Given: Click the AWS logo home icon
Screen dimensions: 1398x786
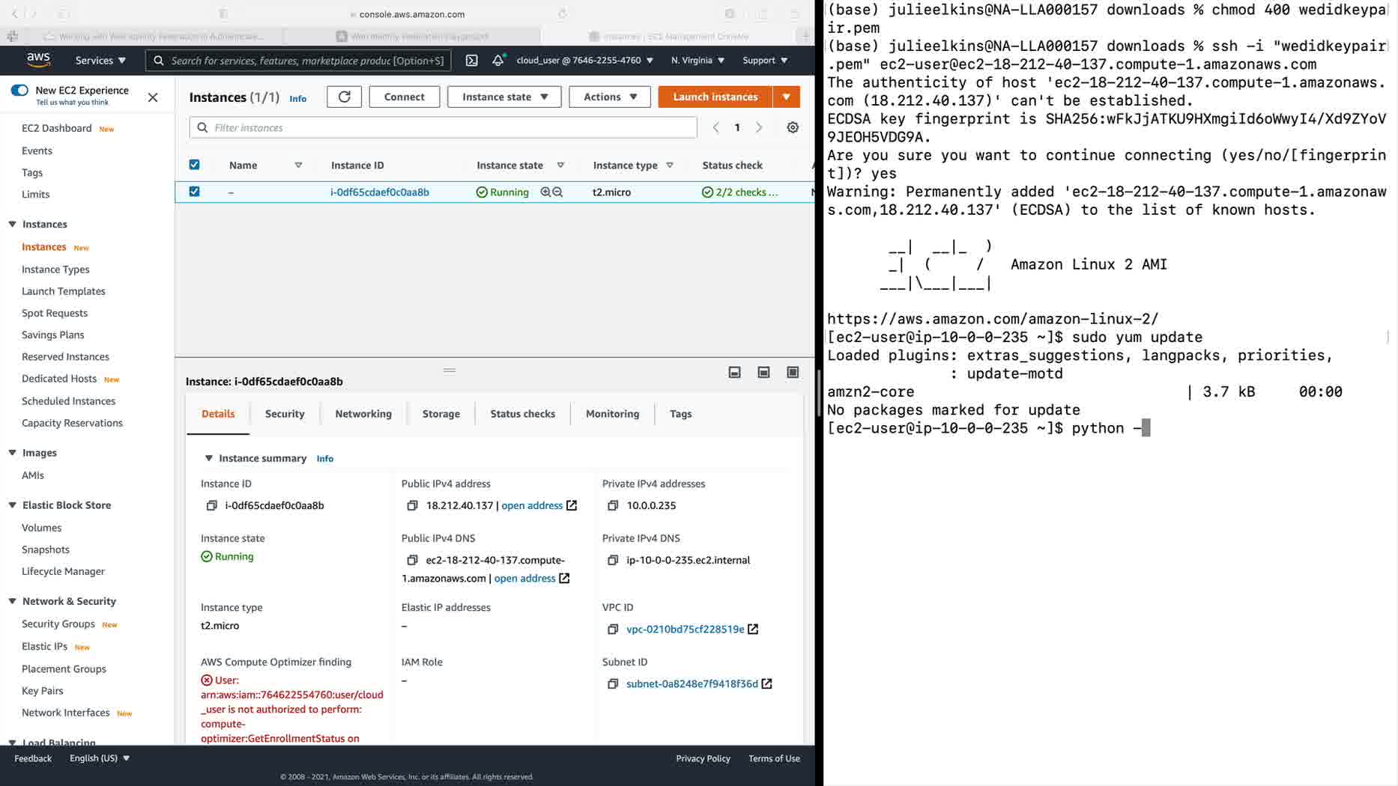Looking at the screenshot, I should [x=38, y=60].
